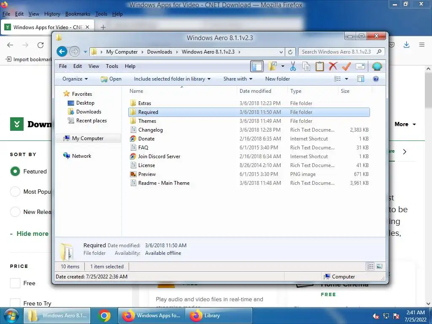Screen dimensions: 432x324
Task: Open the recent locations history dropdown
Action: click(85, 52)
